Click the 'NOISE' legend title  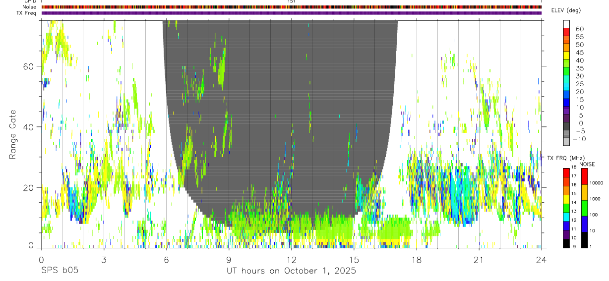[x=587, y=164]
